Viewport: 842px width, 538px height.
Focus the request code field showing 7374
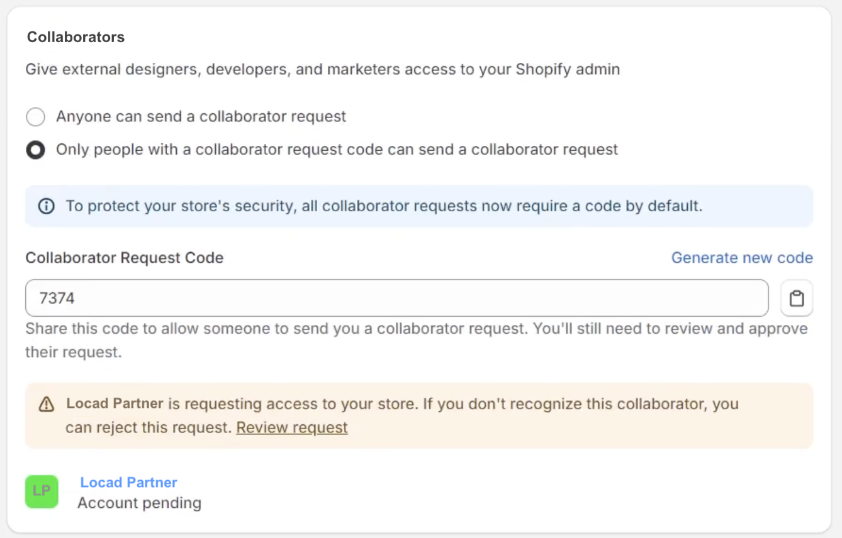pyautogui.click(x=396, y=298)
